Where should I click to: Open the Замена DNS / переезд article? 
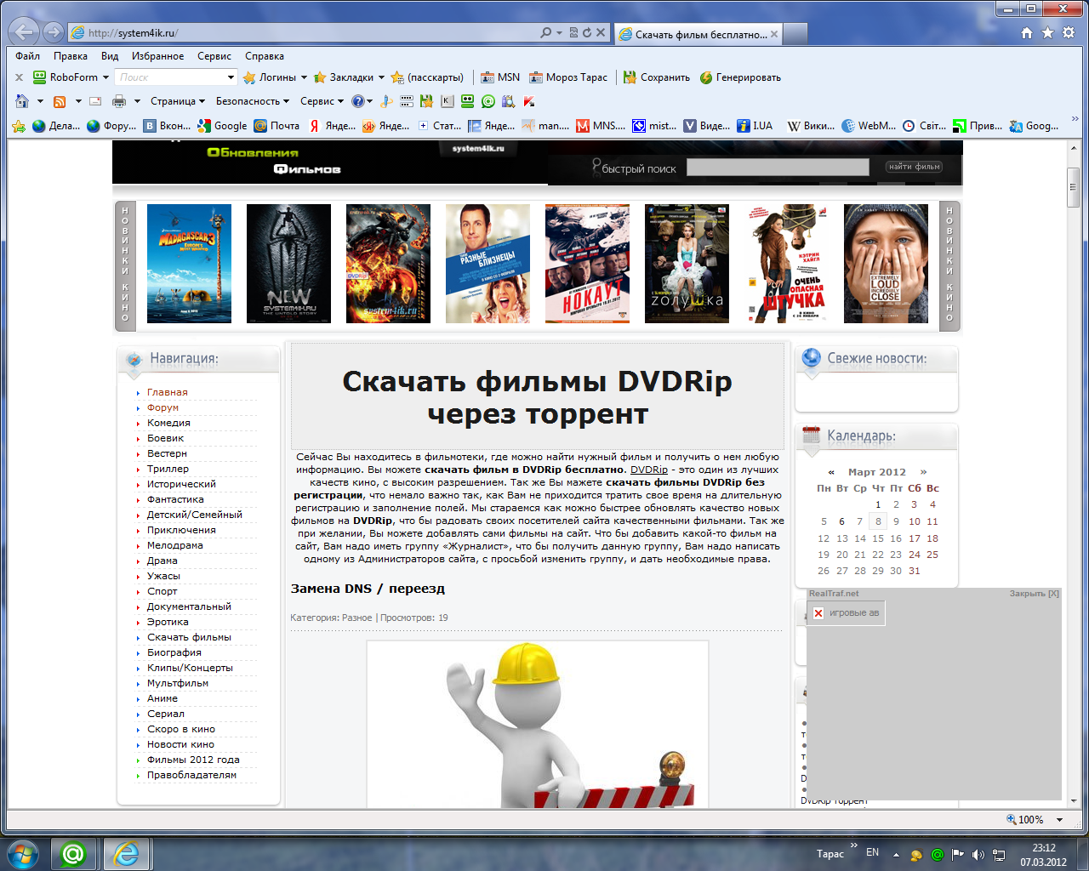pyautogui.click(x=368, y=589)
